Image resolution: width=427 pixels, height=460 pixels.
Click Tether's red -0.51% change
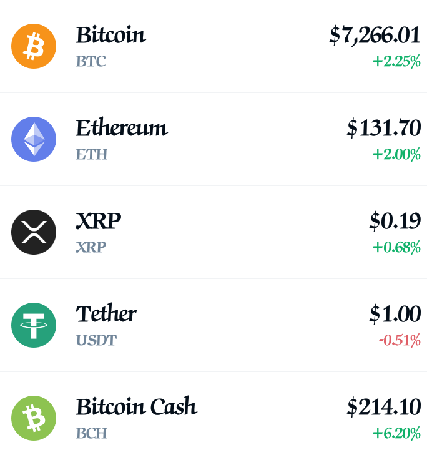pyautogui.click(x=400, y=340)
